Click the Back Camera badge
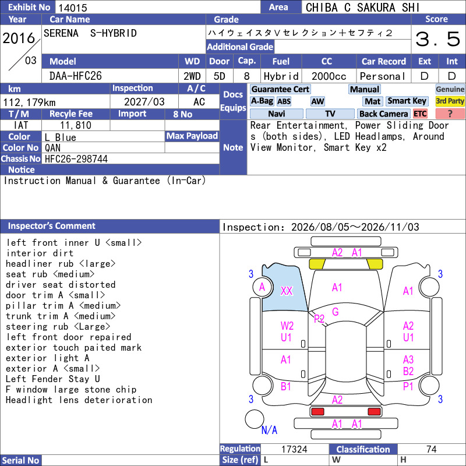The image size is (466, 466). point(384,114)
